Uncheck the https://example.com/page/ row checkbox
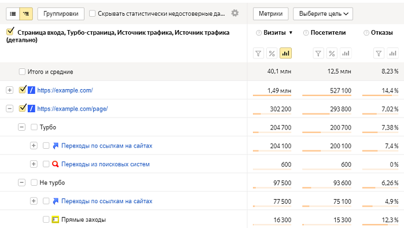404x228 pixels. click(x=23, y=108)
